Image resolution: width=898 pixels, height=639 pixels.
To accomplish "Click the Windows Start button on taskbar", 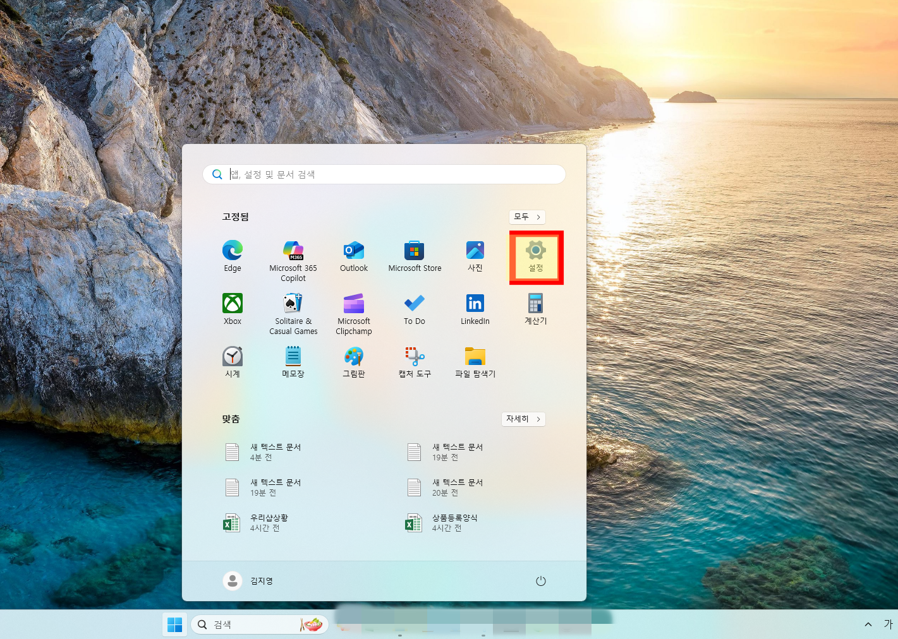I will click(x=175, y=624).
